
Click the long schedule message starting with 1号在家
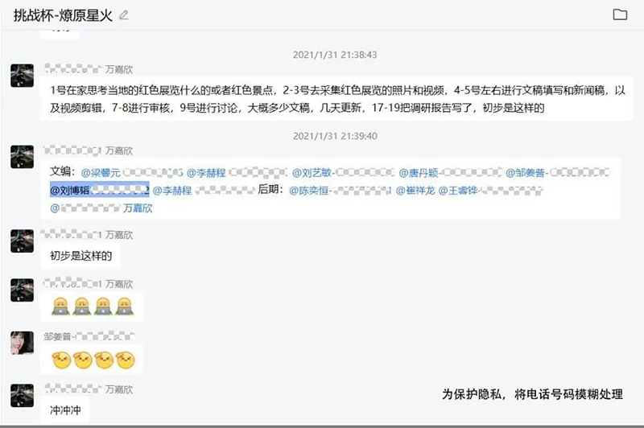click(336, 99)
